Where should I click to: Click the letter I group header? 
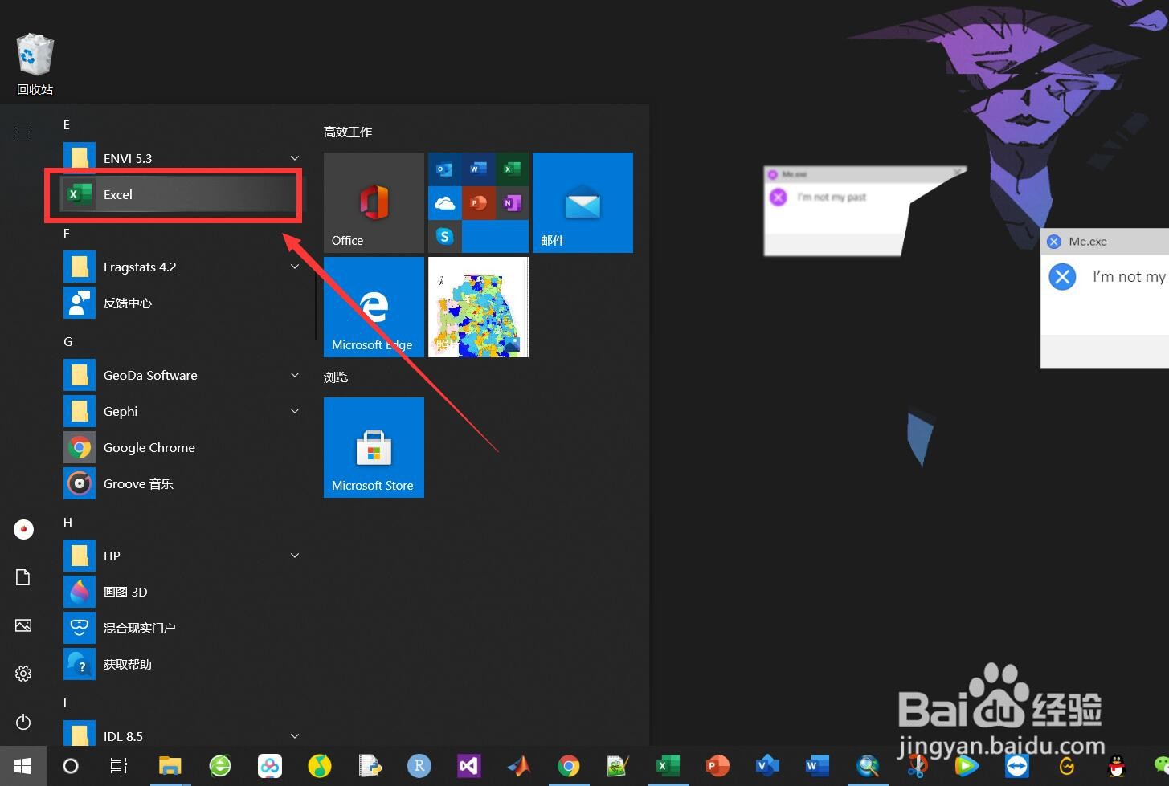click(65, 703)
